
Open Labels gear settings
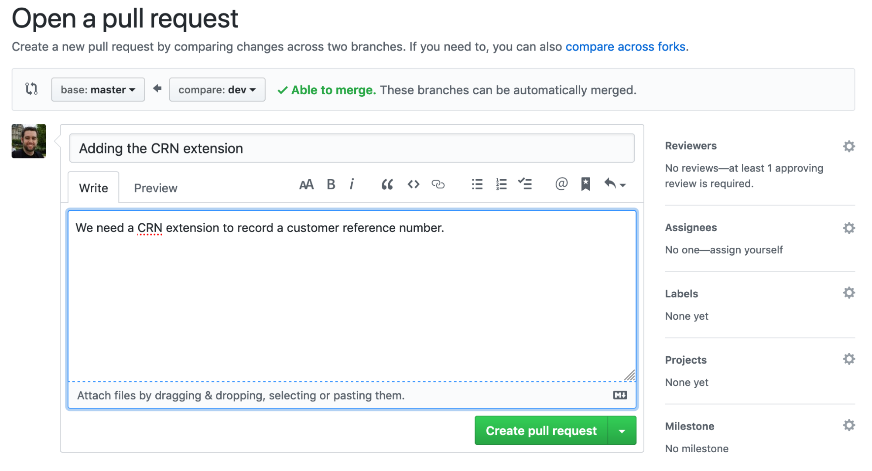(848, 293)
